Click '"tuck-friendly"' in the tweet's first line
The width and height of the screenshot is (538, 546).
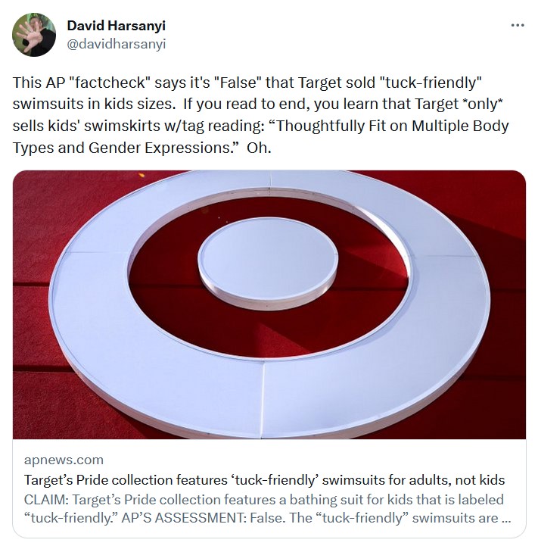click(431, 83)
